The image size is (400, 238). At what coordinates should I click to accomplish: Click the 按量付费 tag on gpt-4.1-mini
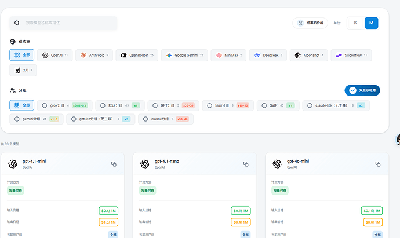point(16,191)
